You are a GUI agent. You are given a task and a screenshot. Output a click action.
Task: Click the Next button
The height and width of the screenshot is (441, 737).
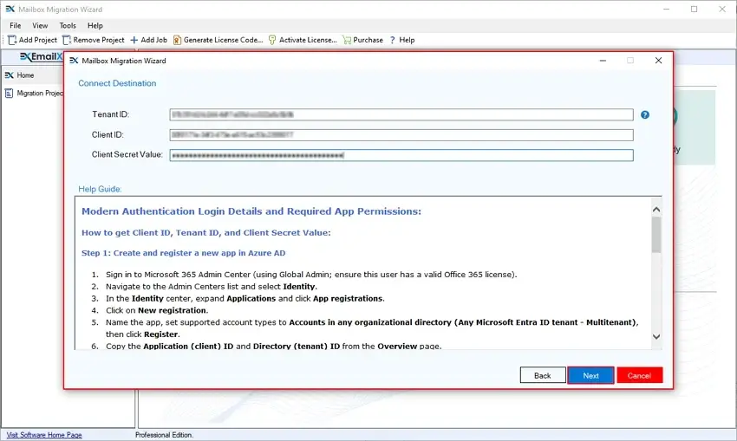click(x=590, y=375)
